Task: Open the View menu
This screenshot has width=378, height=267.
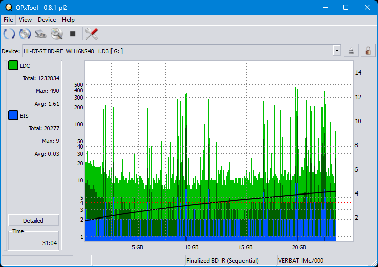Action: coord(25,20)
